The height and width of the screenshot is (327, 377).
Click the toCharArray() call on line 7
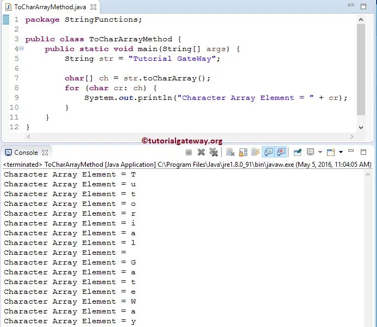tap(174, 78)
